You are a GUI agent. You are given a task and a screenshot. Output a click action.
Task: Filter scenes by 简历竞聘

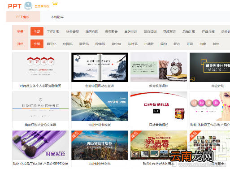(x=92, y=31)
